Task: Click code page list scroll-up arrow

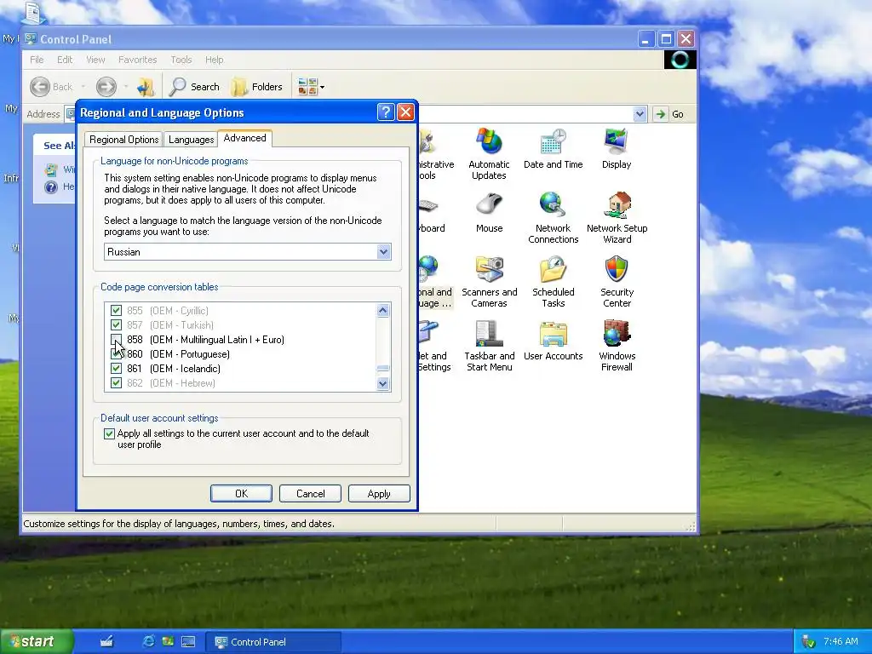Action: coord(383,310)
